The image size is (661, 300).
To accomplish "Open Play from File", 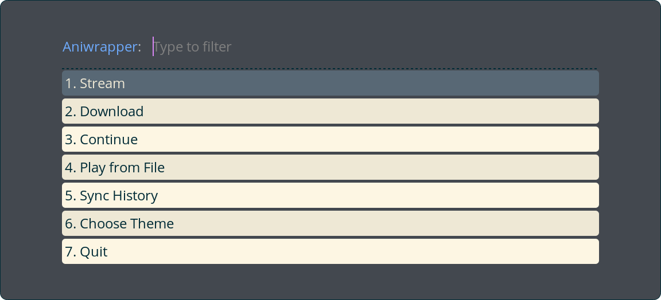I will coord(330,167).
